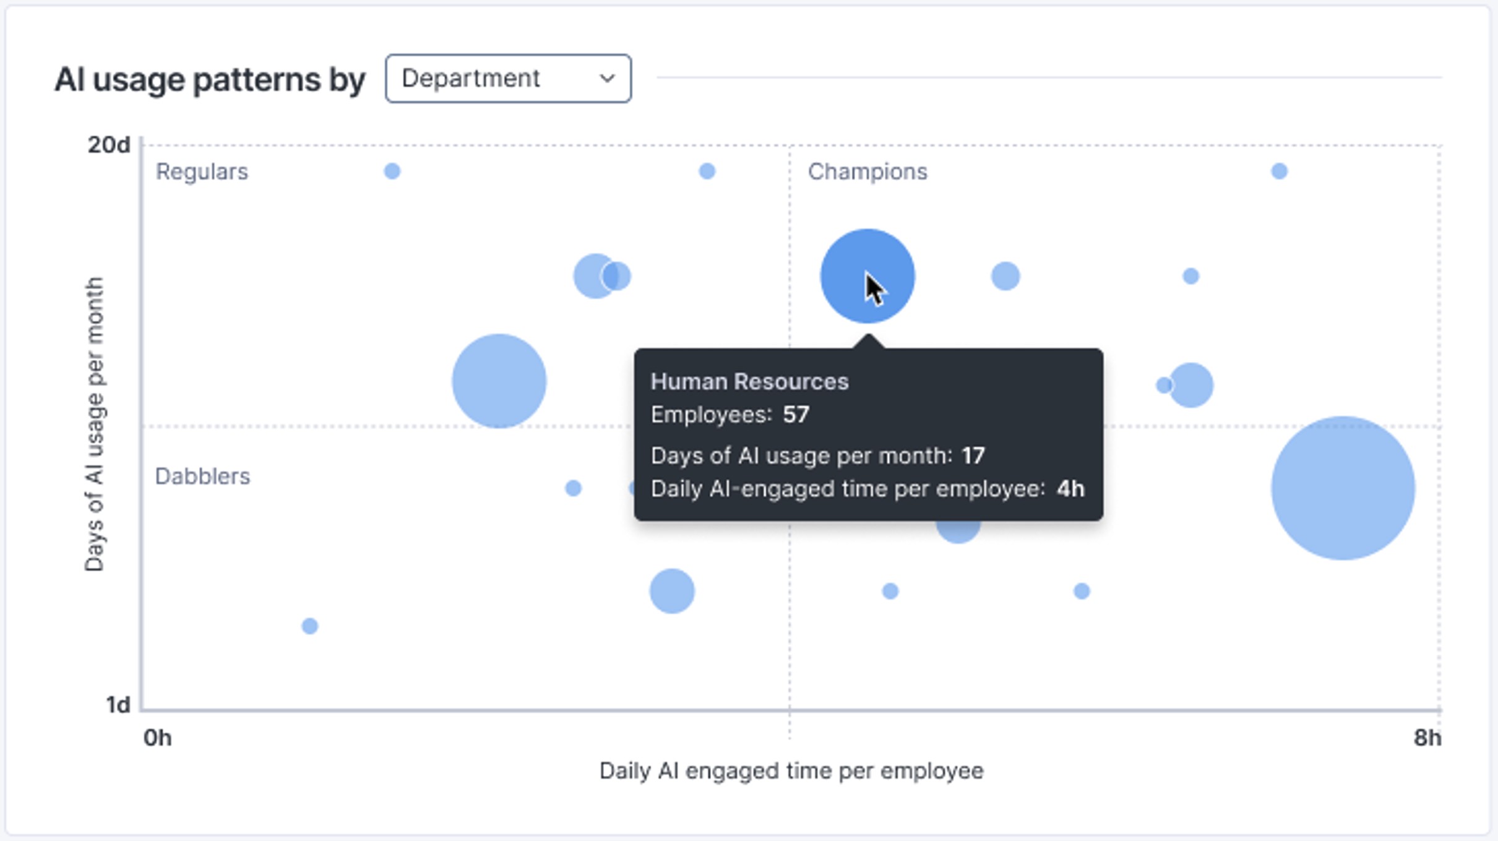Select the medium bubble at the bottom of Dabblers
Viewport: 1498px width, 841px height.
[671, 591]
